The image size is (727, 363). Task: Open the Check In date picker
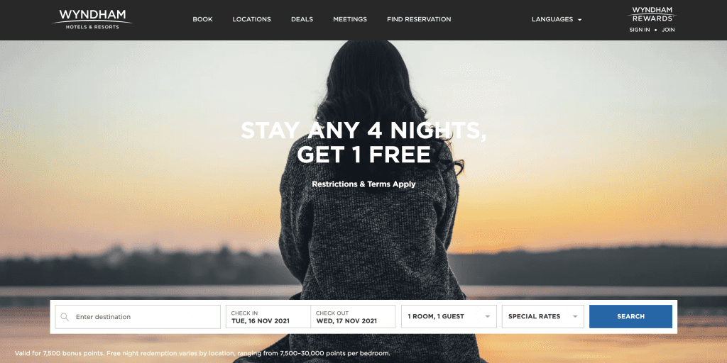tap(268, 317)
